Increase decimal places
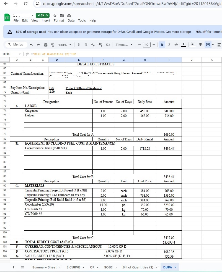The height and width of the screenshot is (272, 222). [100, 45]
